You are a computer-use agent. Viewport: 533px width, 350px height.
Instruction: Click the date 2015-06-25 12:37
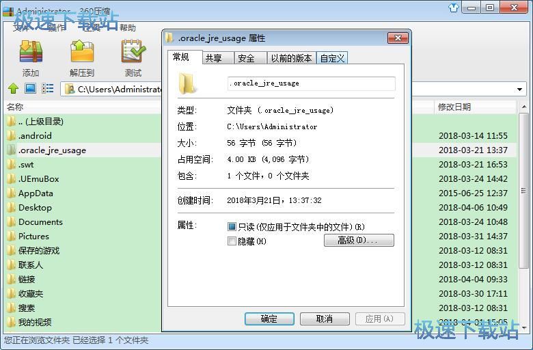pyautogui.click(x=473, y=193)
